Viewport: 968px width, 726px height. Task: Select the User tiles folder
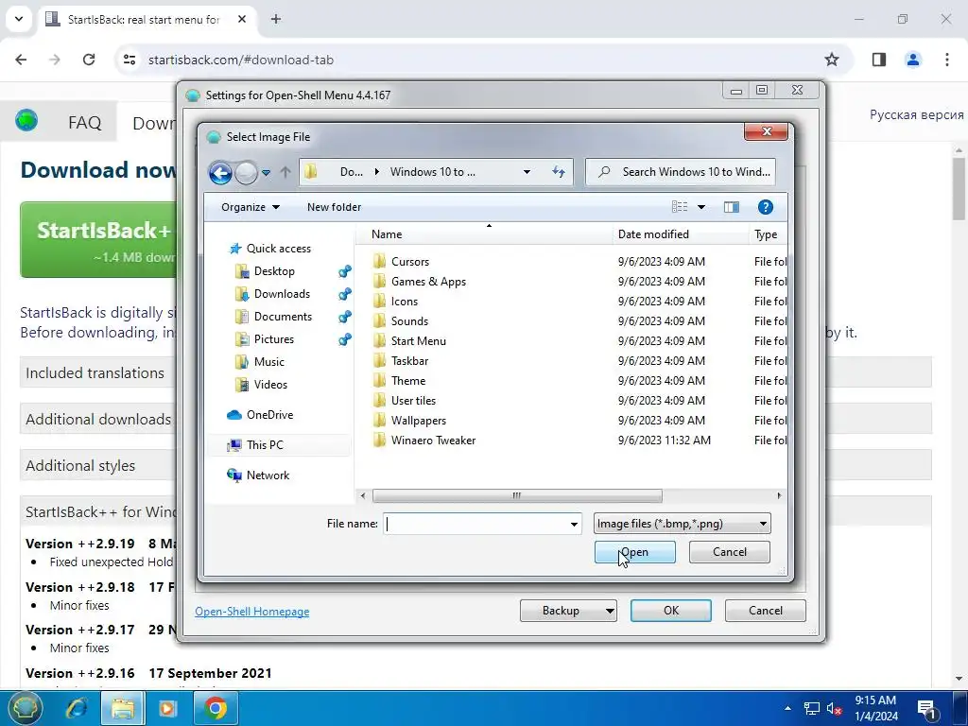[x=413, y=401]
